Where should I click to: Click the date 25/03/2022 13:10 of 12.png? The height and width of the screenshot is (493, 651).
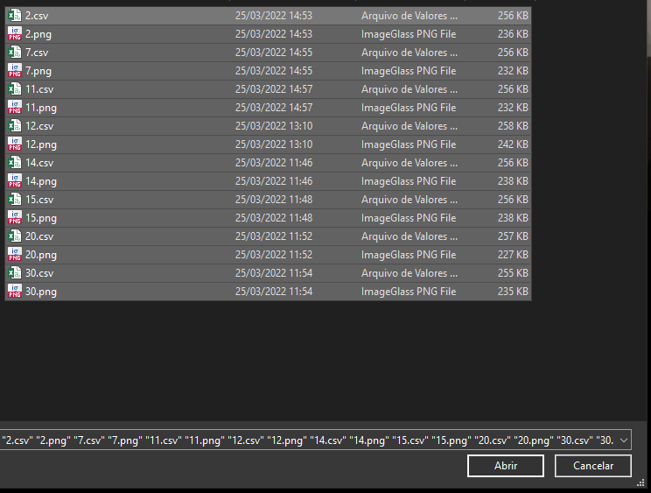[x=274, y=144]
